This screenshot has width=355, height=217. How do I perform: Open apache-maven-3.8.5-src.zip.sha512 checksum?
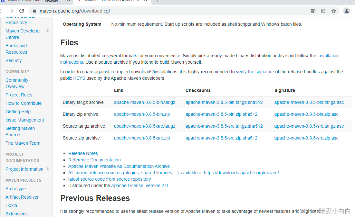[221, 138]
